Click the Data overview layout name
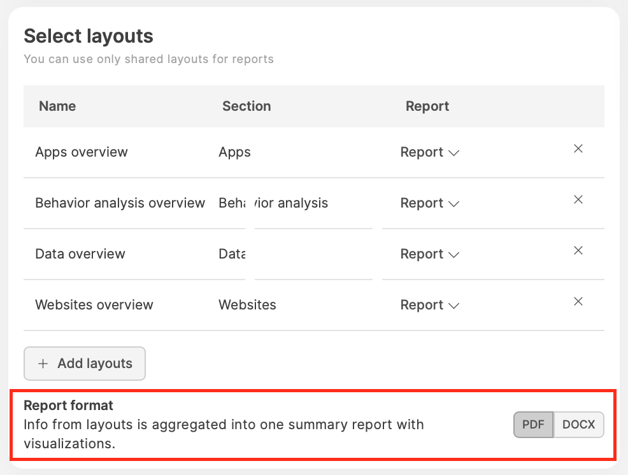The width and height of the screenshot is (628, 475). click(x=80, y=254)
